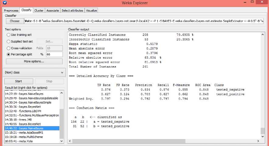The height and width of the screenshot is (146, 269).
Task: Click the tested_negative class label in accuracy table
Action: point(230,90)
